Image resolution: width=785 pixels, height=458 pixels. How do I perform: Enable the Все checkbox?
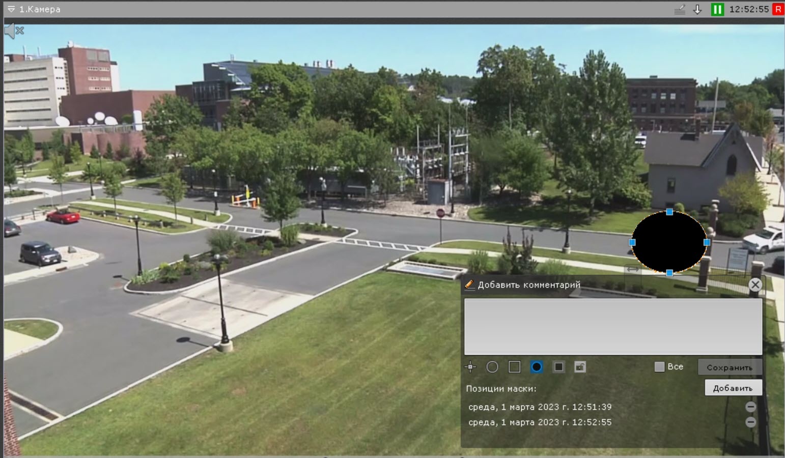(659, 367)
